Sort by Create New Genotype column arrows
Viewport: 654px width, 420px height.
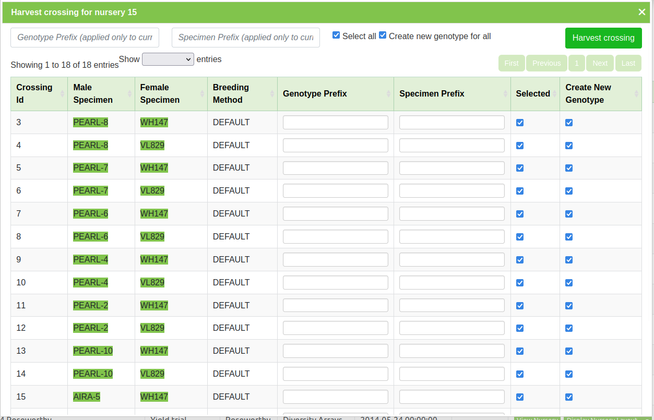(x=636, y=94)
